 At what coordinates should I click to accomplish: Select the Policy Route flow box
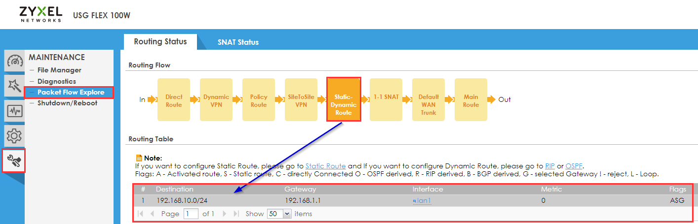[x=259, y=100]
